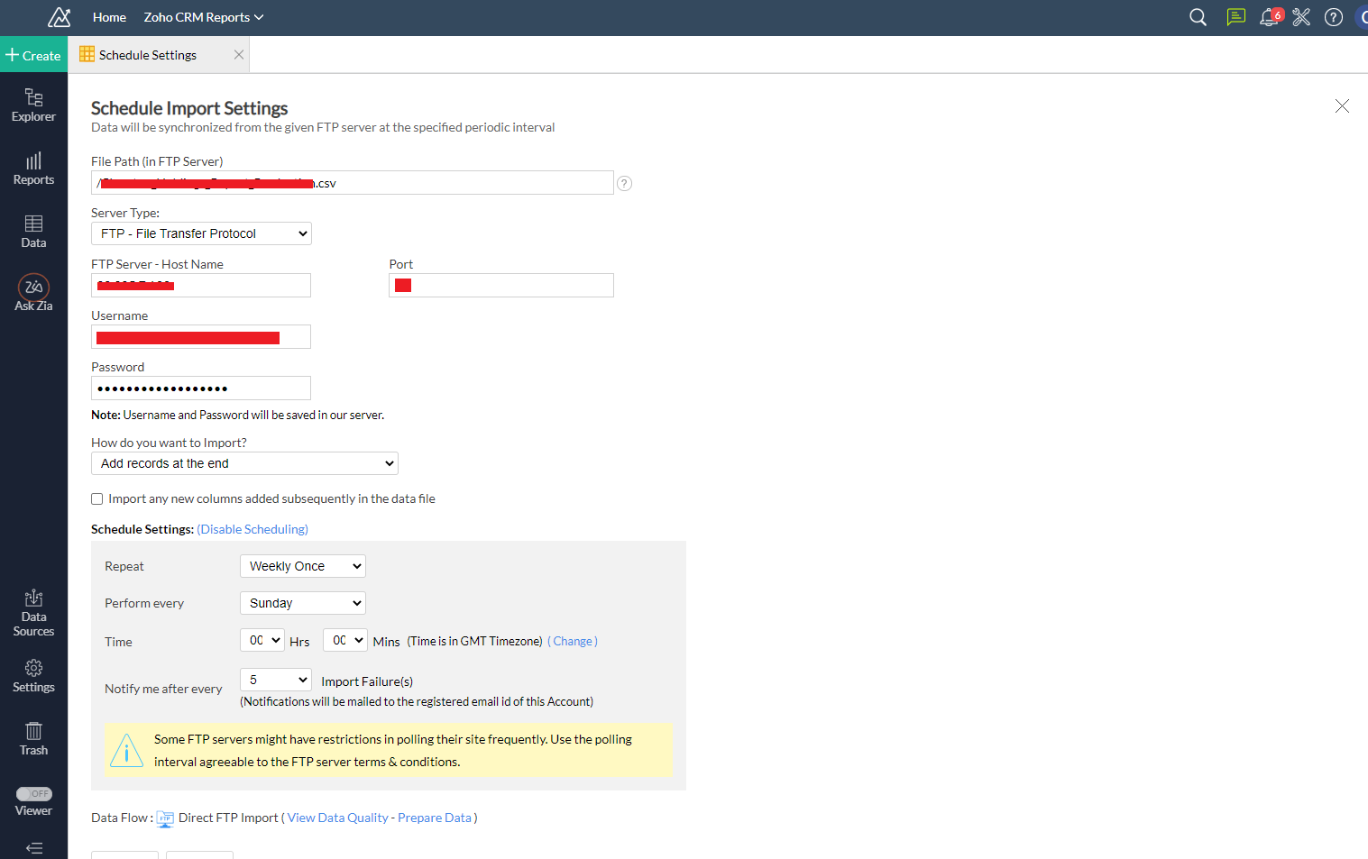1368x859 pixels.
Task: Click File Path help tooltip icon
Action: [x=624, y=183]
